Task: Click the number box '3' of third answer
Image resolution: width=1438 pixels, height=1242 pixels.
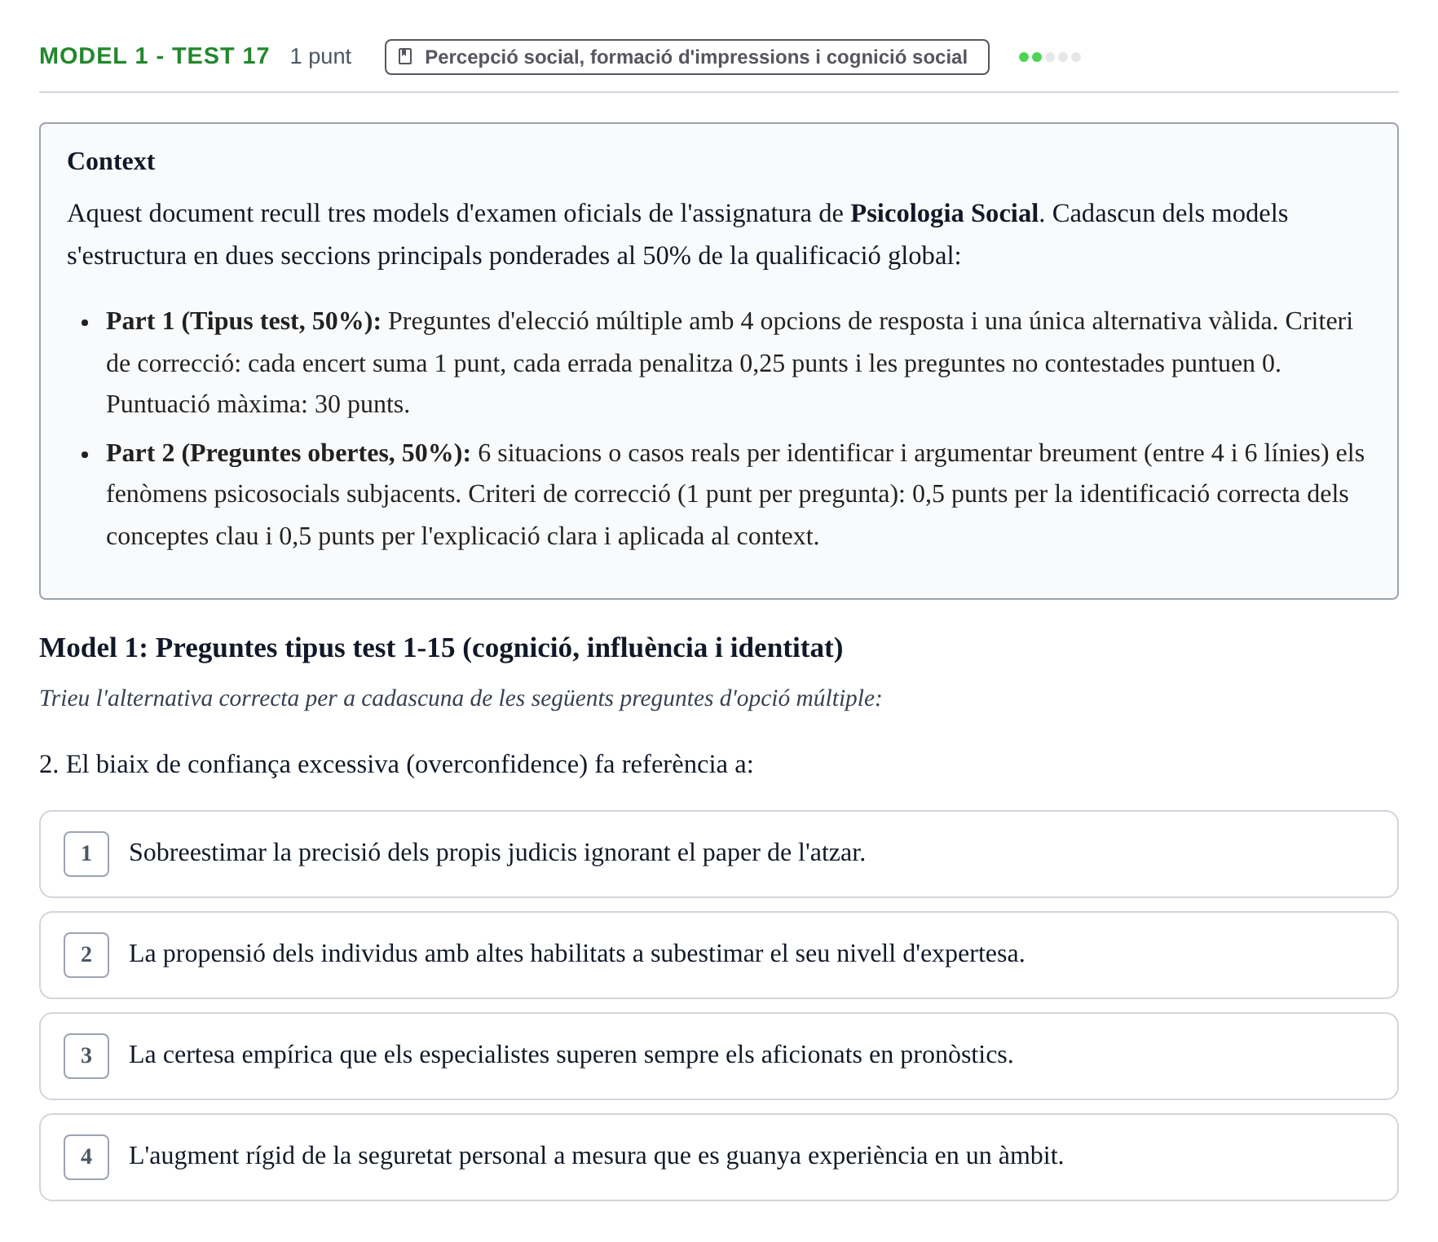Action: [x=86, y=1056]
